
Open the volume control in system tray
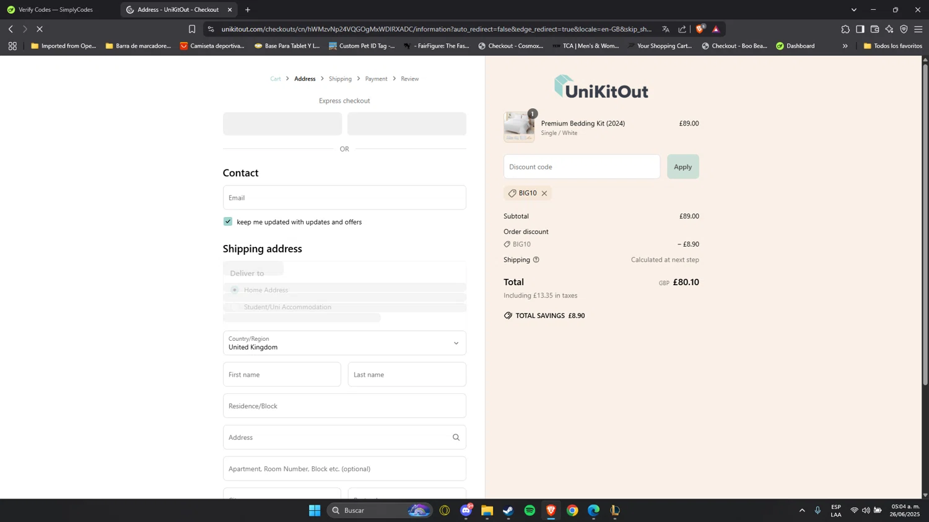[x=866, y=510]
